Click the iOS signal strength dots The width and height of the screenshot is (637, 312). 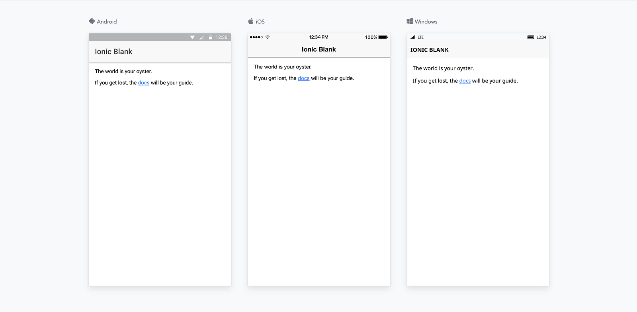point(256,37)
